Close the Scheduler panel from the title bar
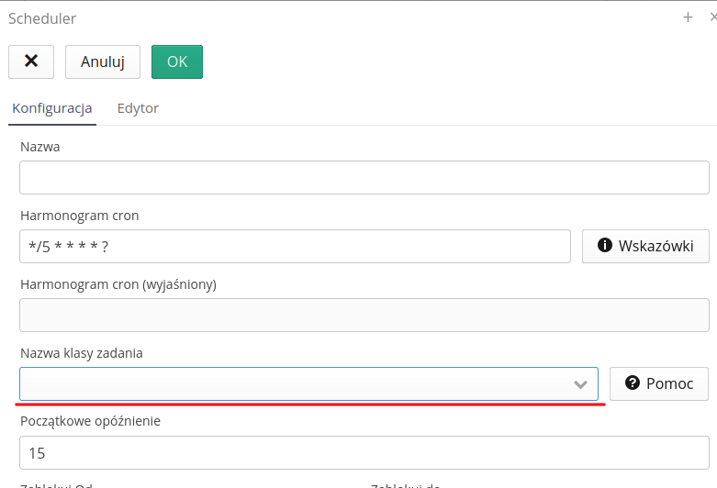717x488 pixels. 712,17
